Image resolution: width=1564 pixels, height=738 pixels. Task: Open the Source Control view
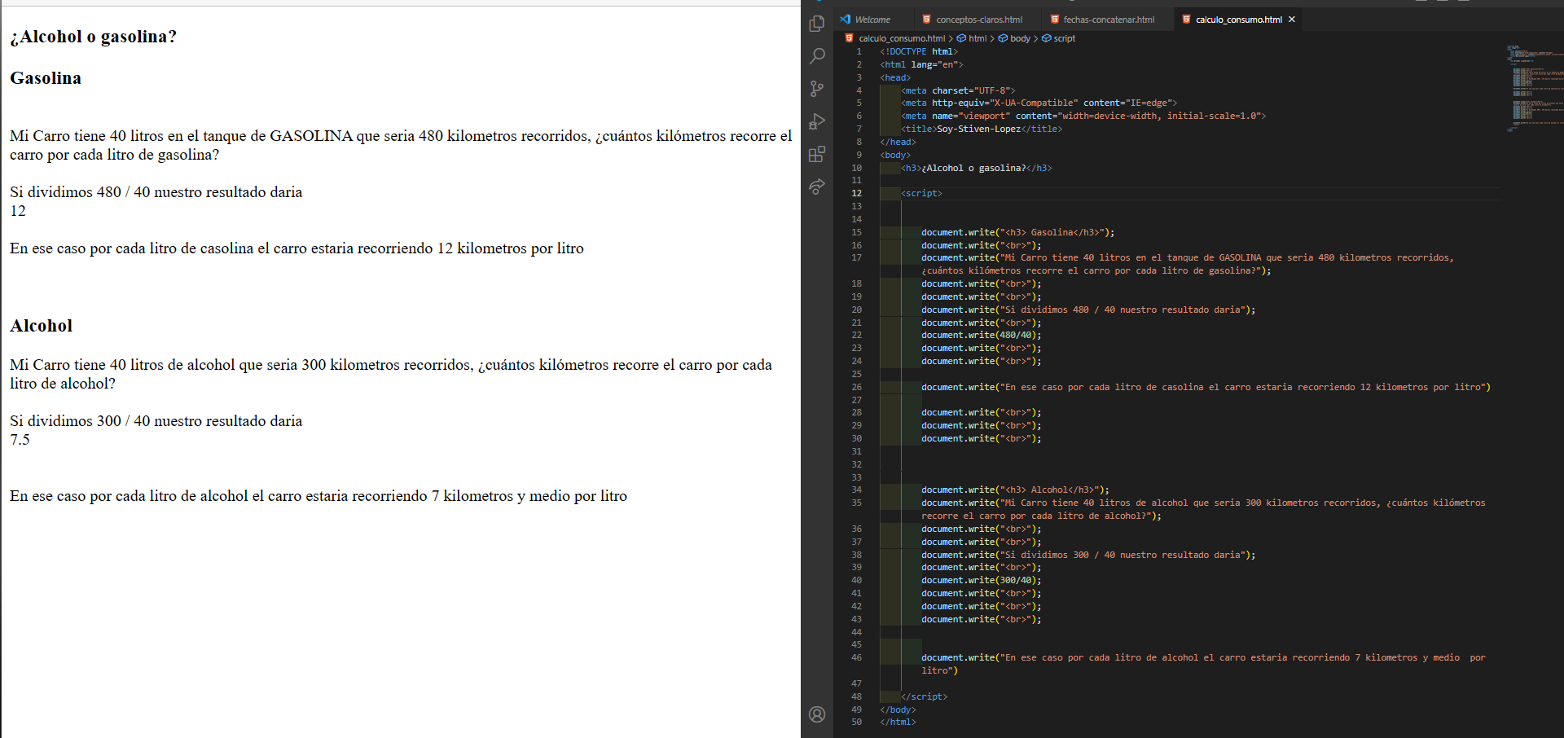[817, 89]
